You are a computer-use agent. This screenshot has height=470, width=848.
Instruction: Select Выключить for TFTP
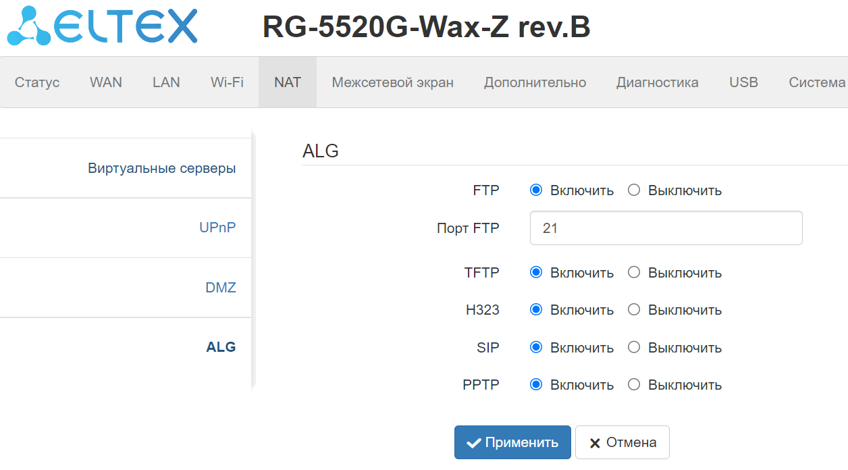tap(634, 273)
